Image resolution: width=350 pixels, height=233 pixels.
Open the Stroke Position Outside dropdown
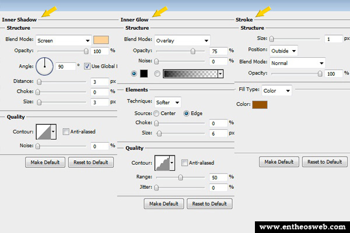(283, 50)
